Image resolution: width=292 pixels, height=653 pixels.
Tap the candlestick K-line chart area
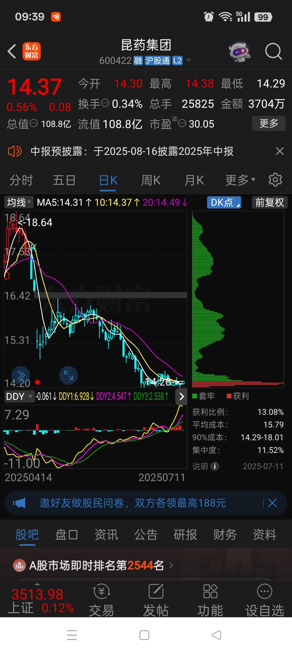[95, 299]
